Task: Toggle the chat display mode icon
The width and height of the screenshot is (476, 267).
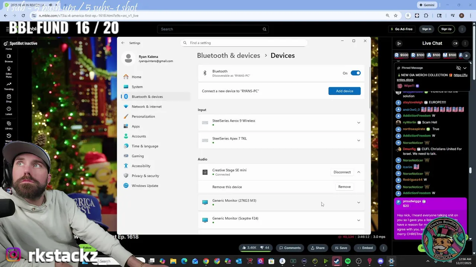Action: (x=455, y=43)
